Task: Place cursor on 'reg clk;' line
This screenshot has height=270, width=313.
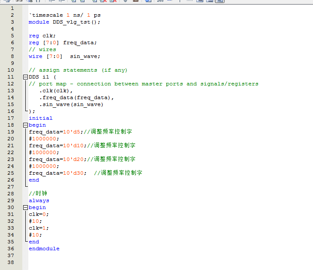Action: (42, 36)
